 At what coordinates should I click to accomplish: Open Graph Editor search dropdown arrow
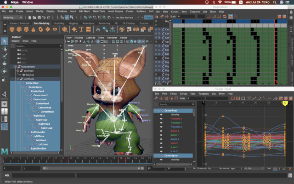tap(193, 104)
